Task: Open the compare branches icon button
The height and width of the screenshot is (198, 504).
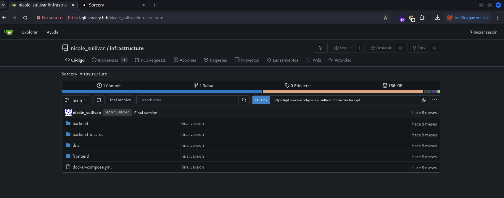Action: [99, 100]
